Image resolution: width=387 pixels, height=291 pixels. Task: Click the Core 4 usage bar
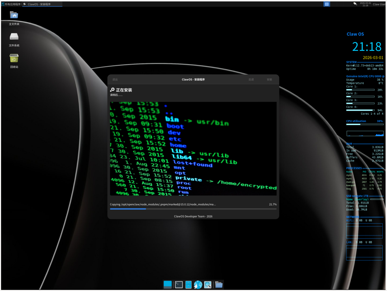click(x=360, y=110)
